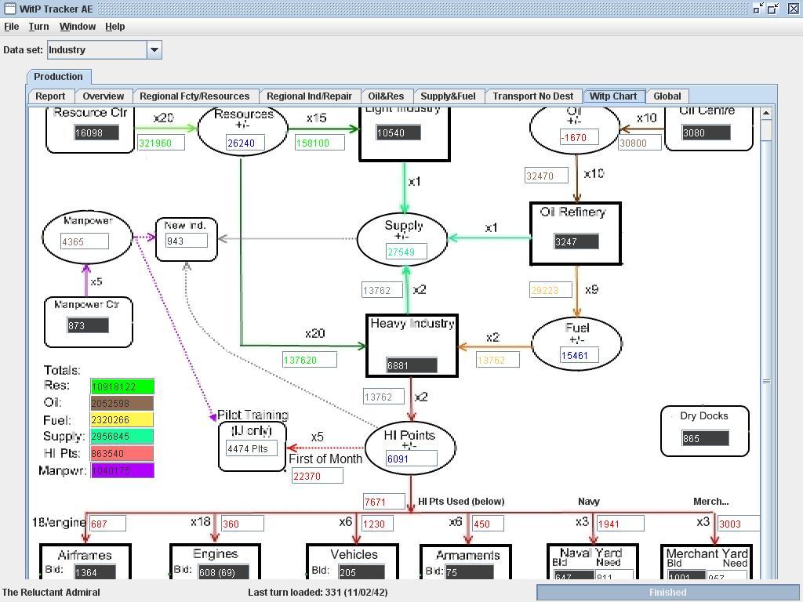Image resolution: width=803 pixels, height=602 pixels.
Task: Click the iconify window icon in title bar
Action: 758,8
